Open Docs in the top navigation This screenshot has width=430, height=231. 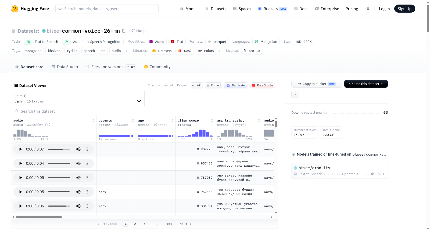(301, 9)
